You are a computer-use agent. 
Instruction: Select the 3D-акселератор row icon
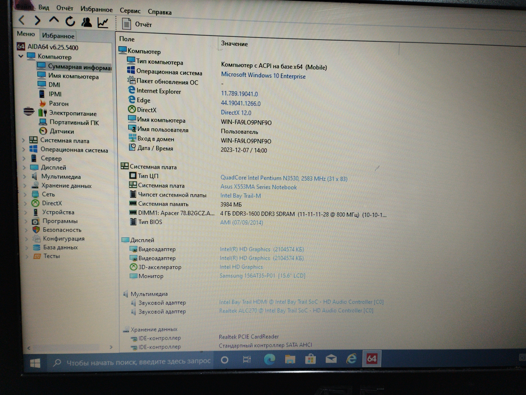[133, 267]
